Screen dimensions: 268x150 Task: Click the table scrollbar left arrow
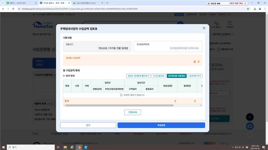point(64,105)
